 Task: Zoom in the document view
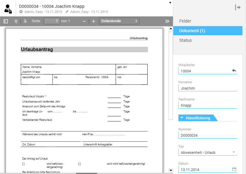click(x=94, y=21)
